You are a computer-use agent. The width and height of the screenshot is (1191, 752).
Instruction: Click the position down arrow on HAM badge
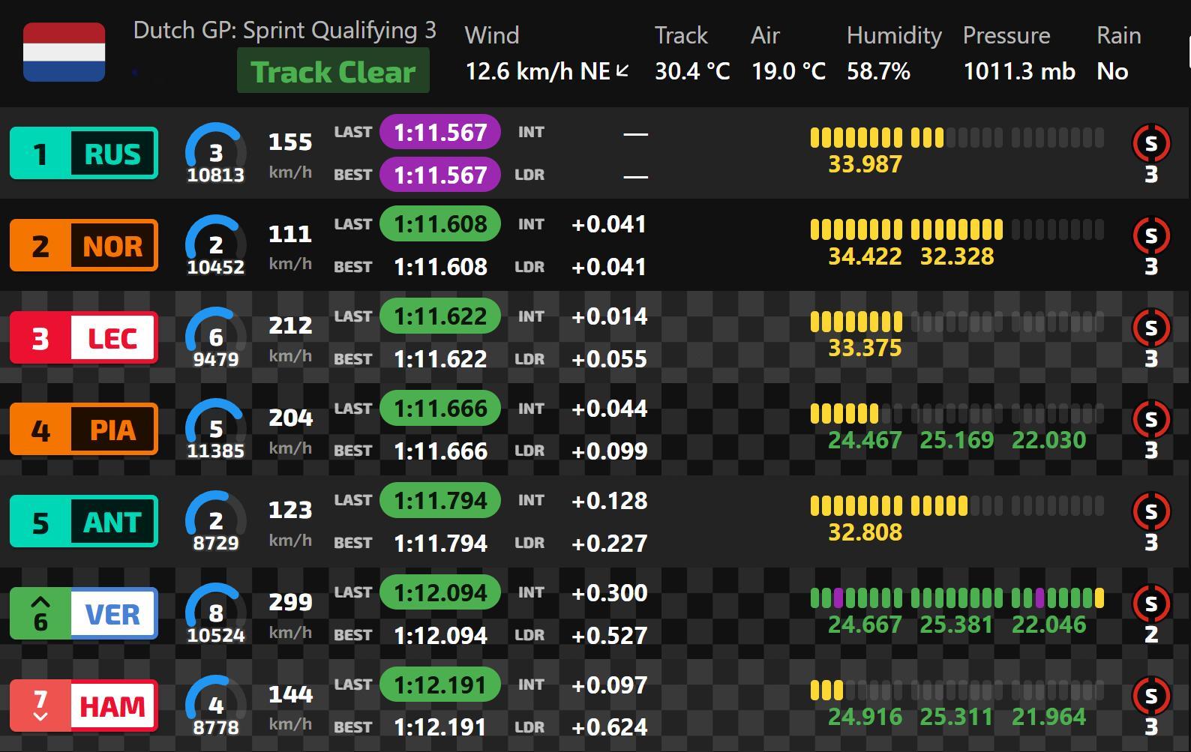pyautogui.click(x=40, y=717)
